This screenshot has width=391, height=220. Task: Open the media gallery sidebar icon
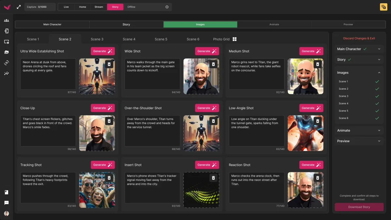[7, 52]
